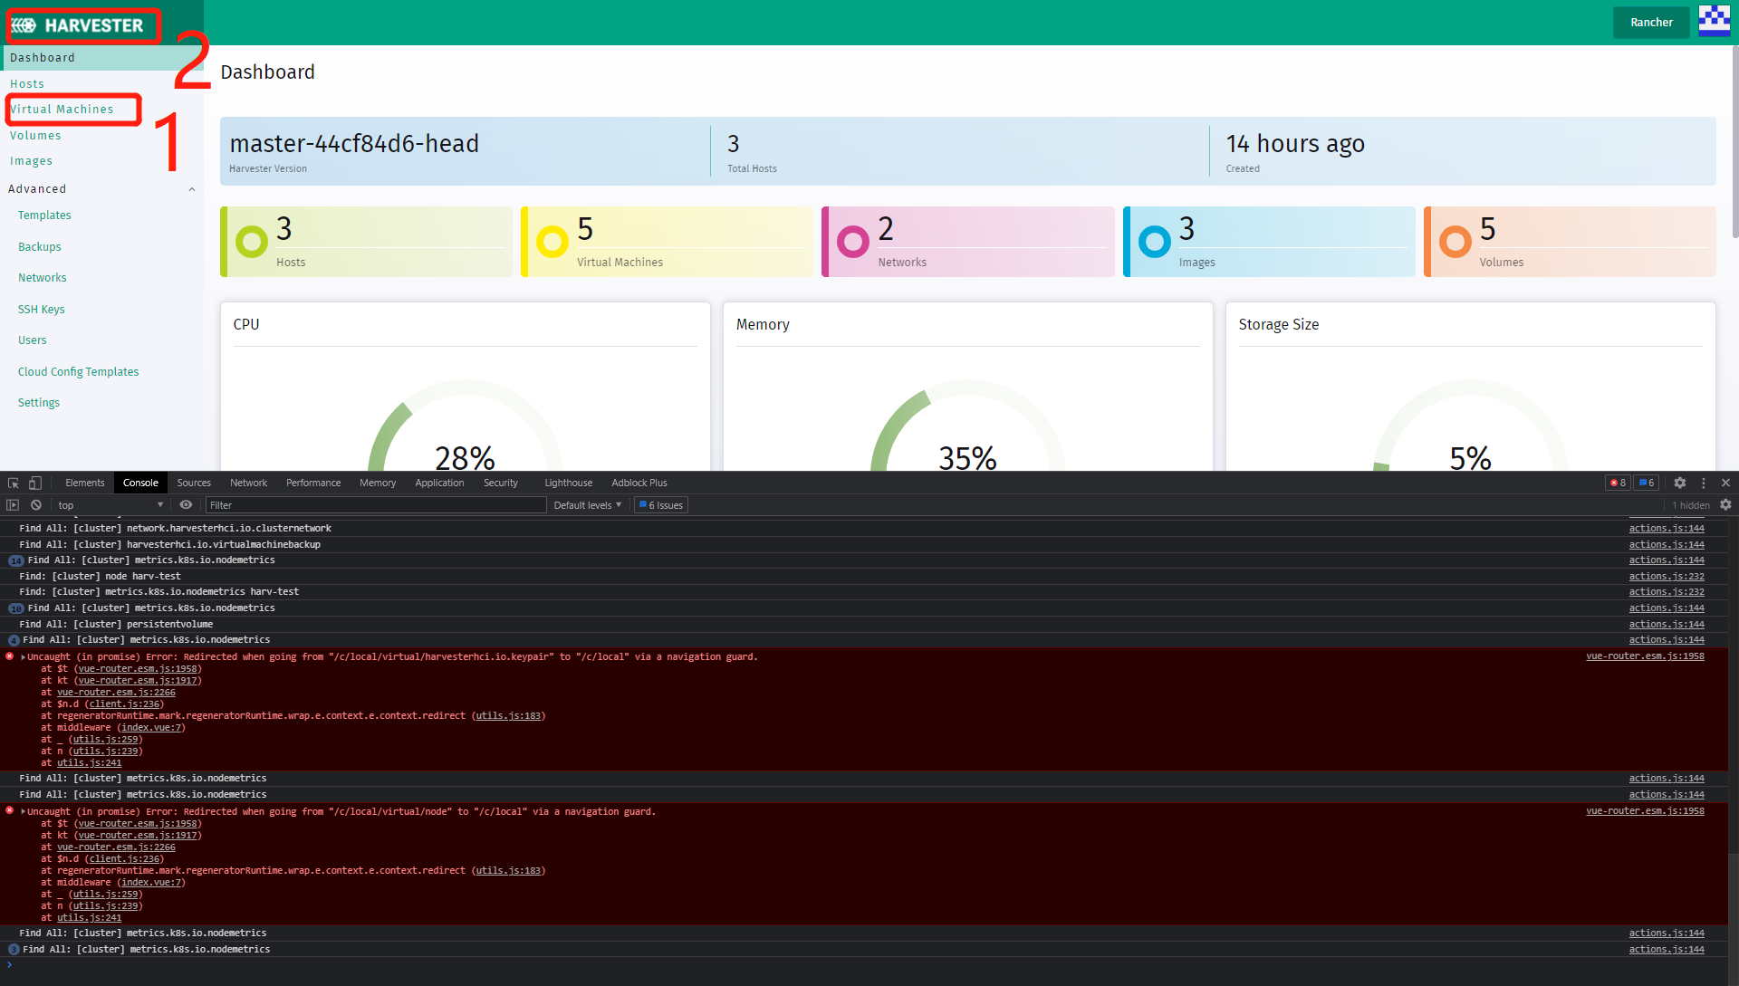1739x986 pixels.
Task: Open the DevTools three-dot customize menu
Action: [x=1704, y=483]
